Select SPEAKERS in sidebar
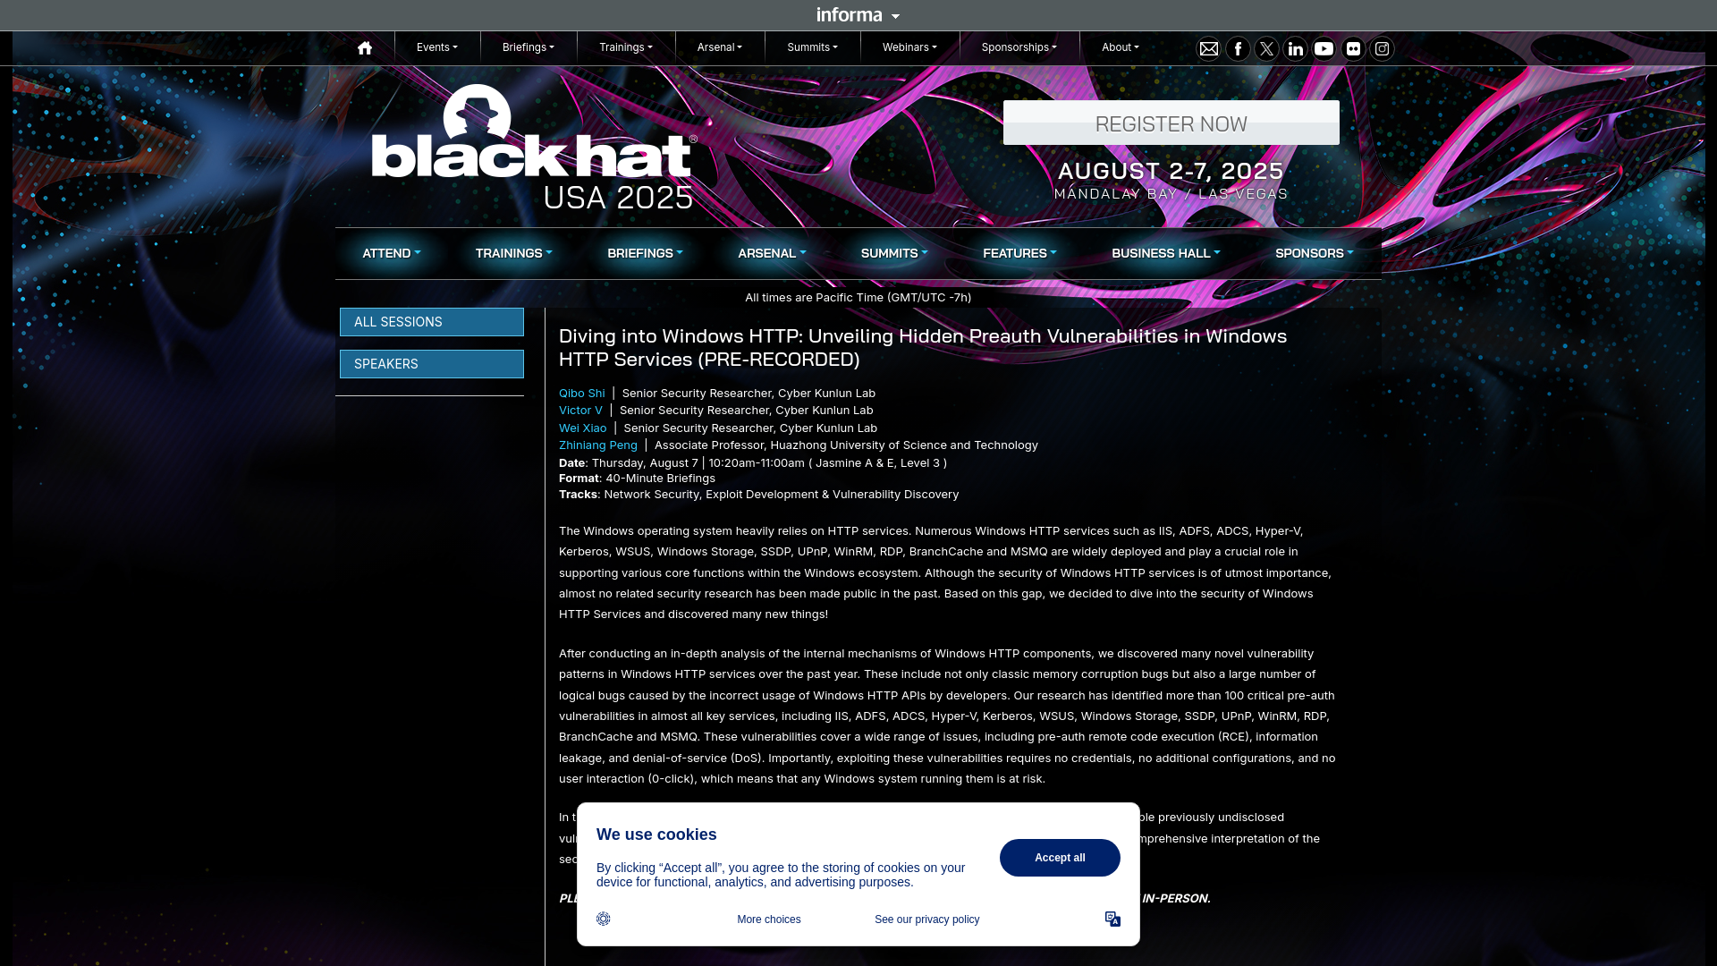Screen dimensions: 1717x966 click(x=432, y=364)
